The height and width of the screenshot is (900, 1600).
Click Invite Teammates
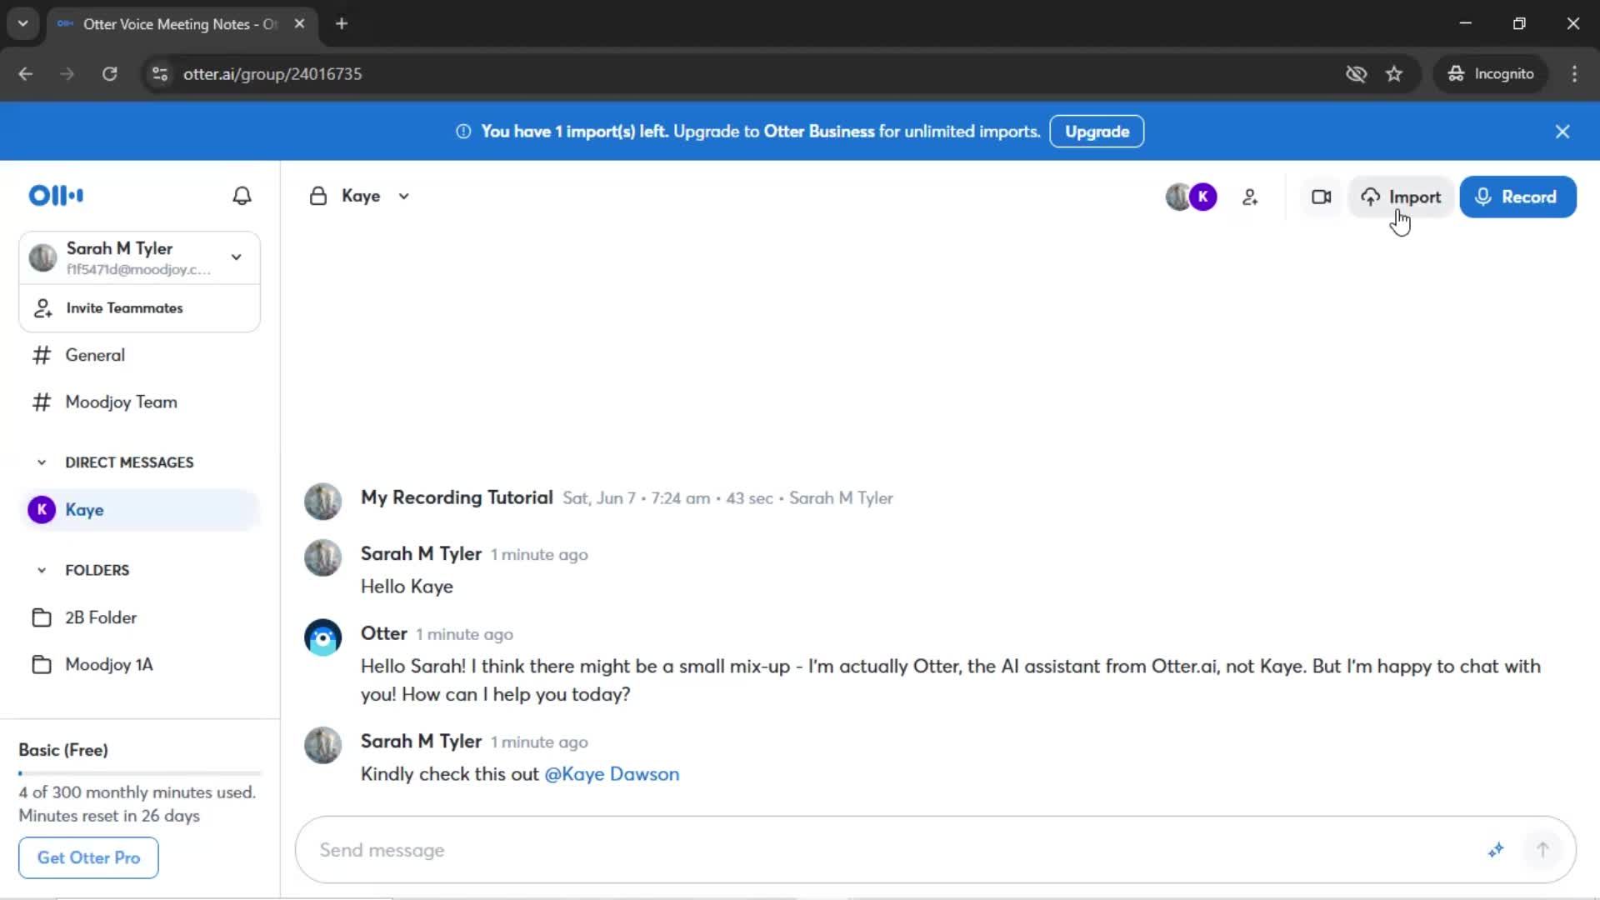point(139,308)
